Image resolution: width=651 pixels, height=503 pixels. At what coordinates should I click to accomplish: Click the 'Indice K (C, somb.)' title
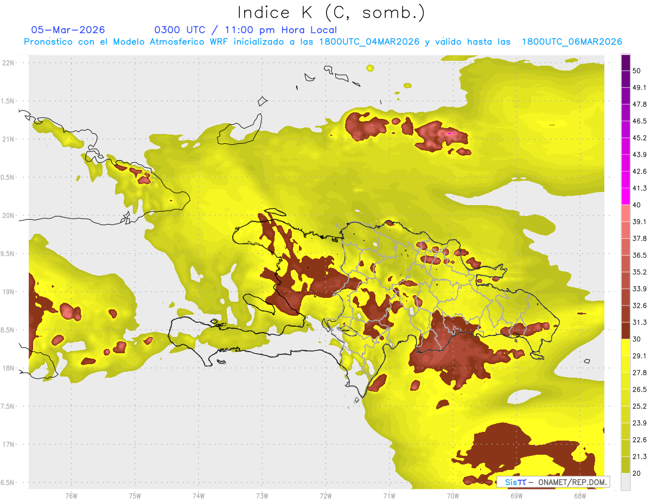(331, 13)
